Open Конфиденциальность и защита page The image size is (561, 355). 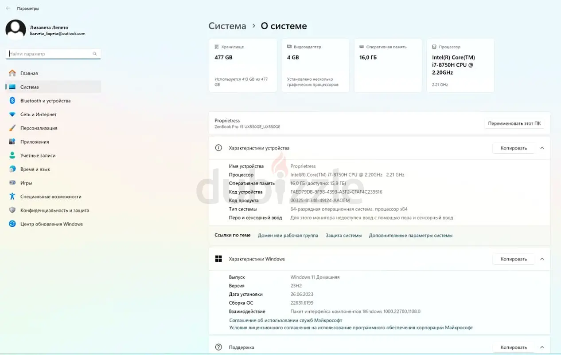[x=55, y=210]
